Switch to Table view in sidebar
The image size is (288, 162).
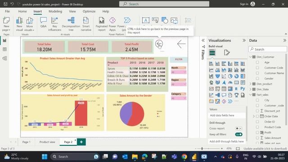[4, 49]
